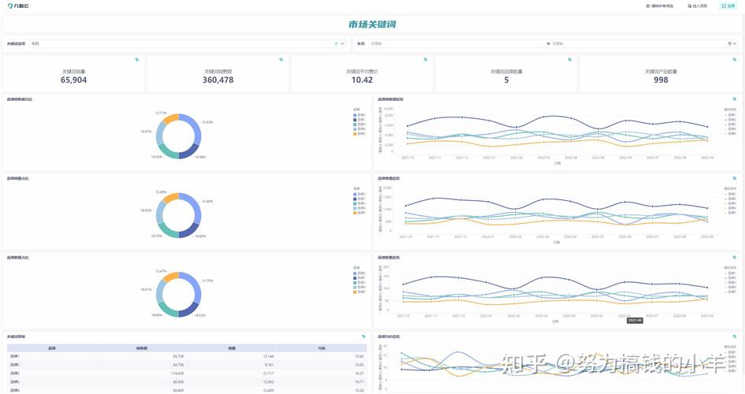Toggle 品牌1 series in 品牌销售额趋势 legend
Image resolution: width=745 pixels, height=394 pixels.
coord(730,114)
